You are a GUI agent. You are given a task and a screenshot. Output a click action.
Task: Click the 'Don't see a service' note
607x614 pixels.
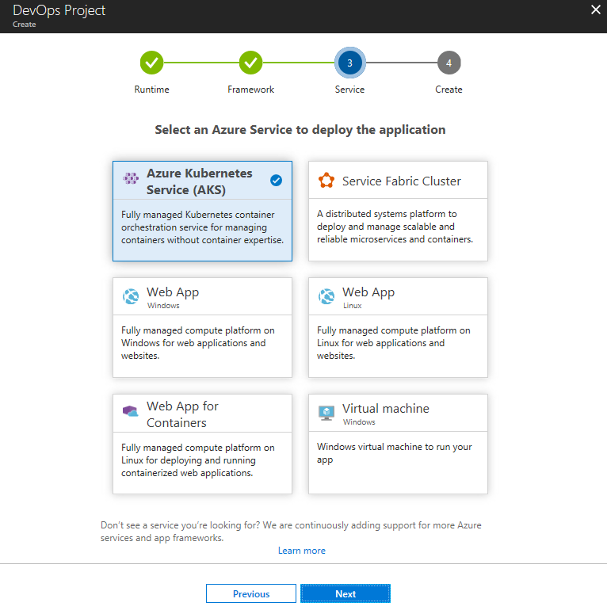[291, 532]
